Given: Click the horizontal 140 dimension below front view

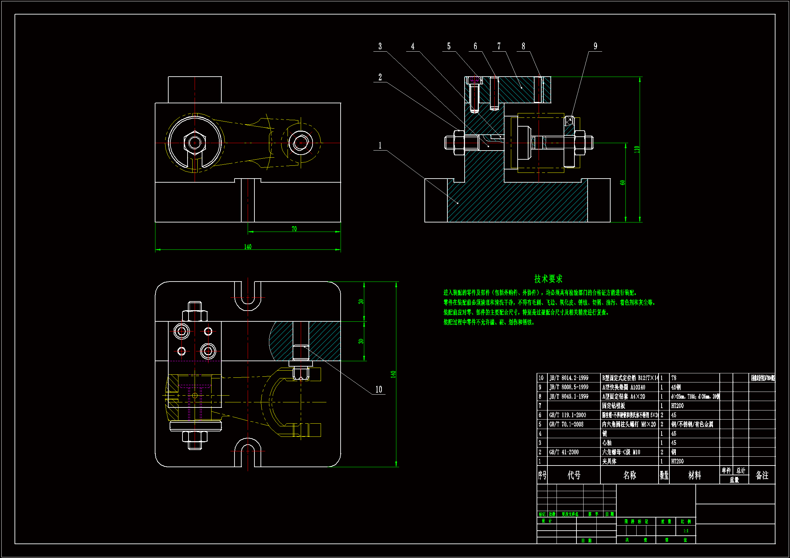Looking at the screenshot, I should click(248, 247).
